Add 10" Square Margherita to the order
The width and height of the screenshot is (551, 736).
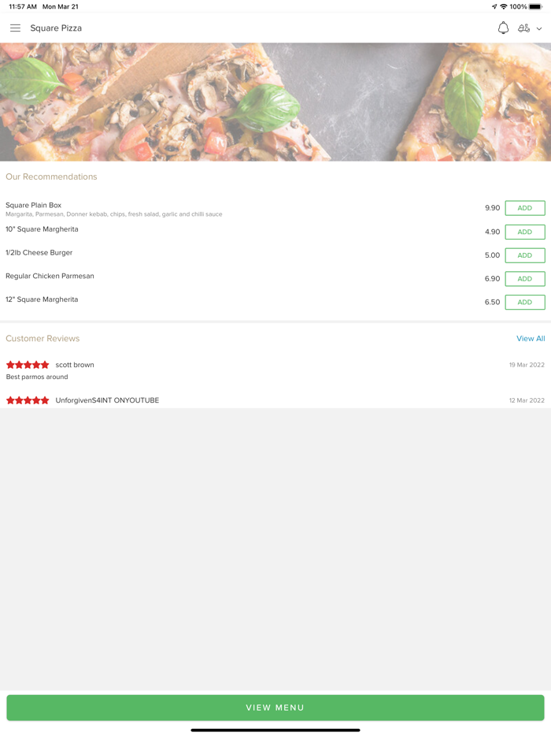(x=525, y=232)
